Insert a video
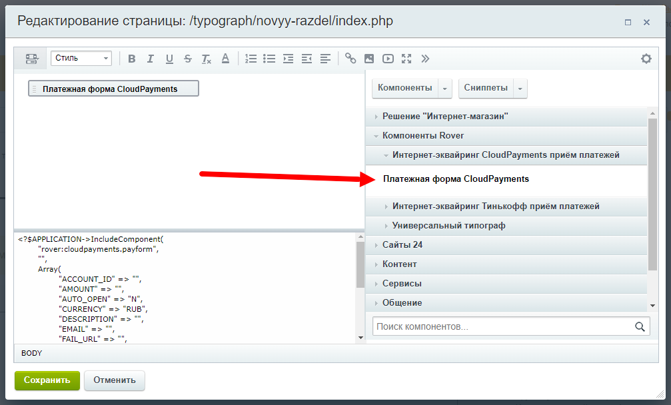This screenshot has height=405, width=671. click(x=388, y=59)
